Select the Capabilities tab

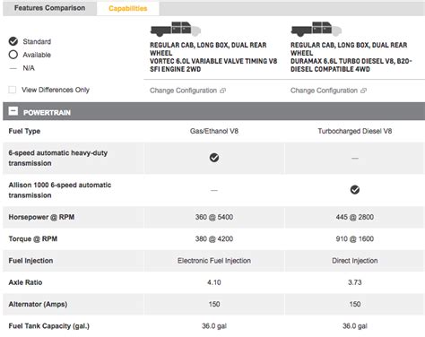(x=128, y=8)
